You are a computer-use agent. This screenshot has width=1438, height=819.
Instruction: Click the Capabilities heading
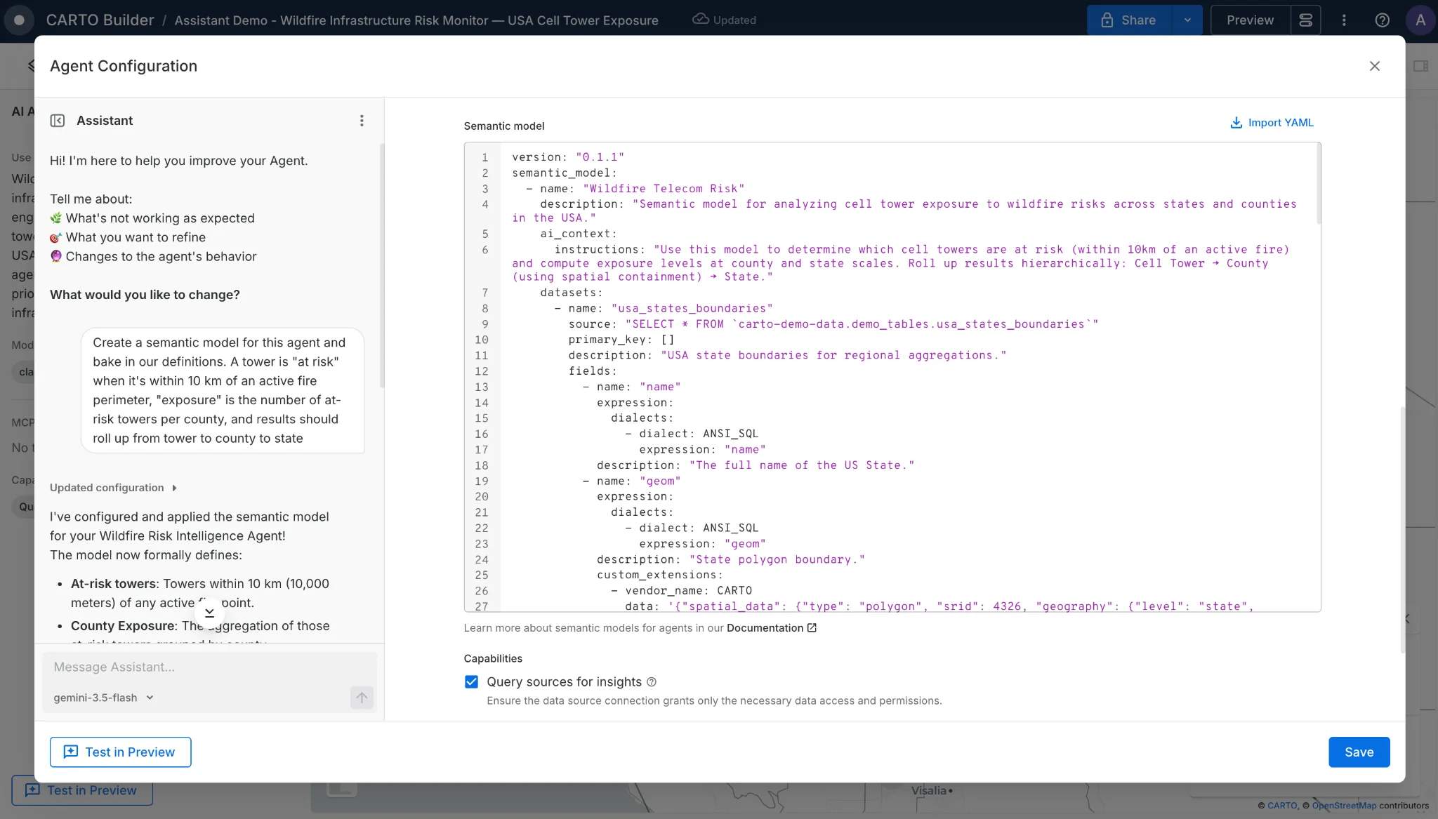[x=493, y=659]
